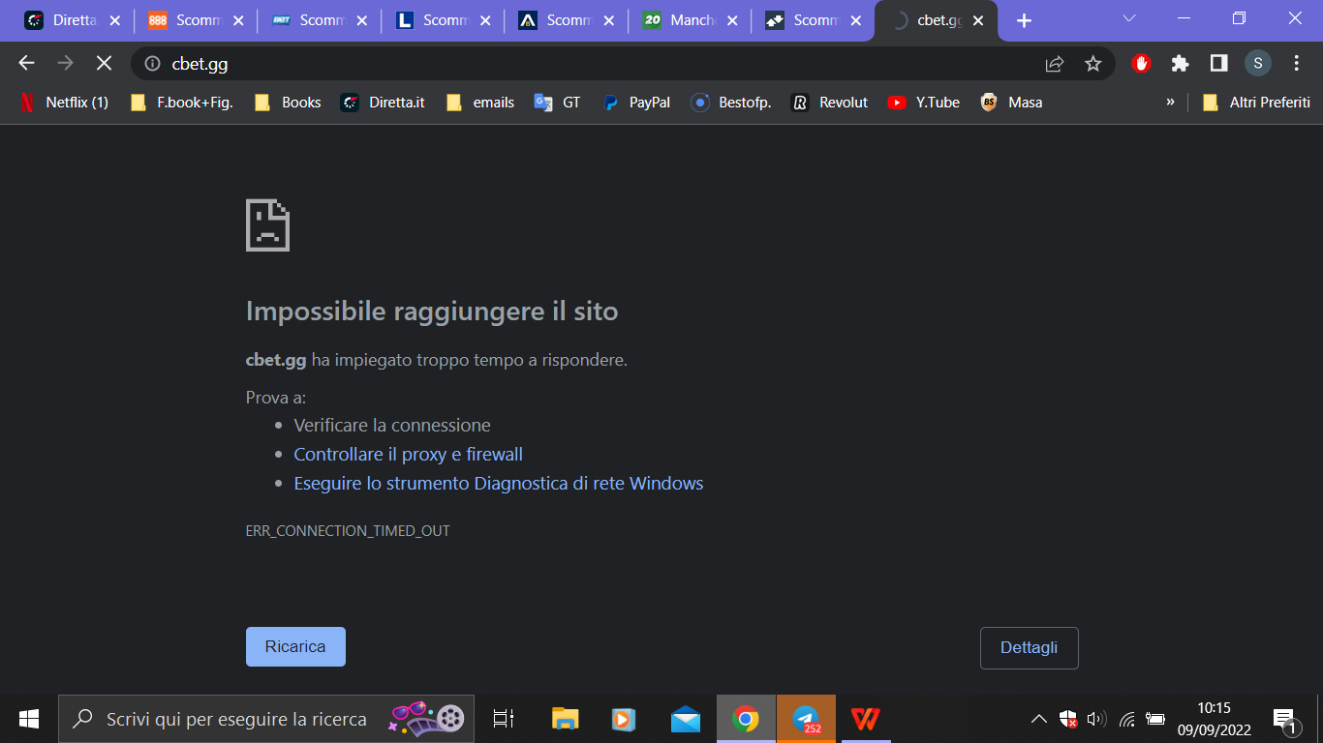1323x743 pixels.
Task: Open the Extensions puzzle-piece menu
Action: 1180,63
